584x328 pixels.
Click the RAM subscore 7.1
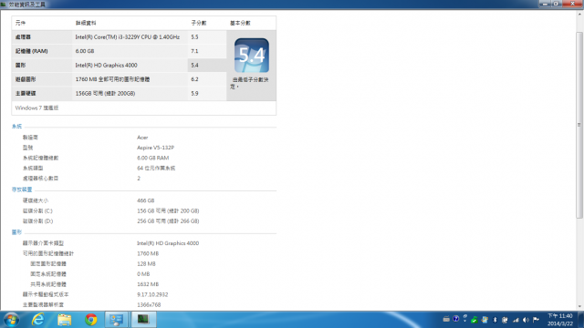pos(194,51)
